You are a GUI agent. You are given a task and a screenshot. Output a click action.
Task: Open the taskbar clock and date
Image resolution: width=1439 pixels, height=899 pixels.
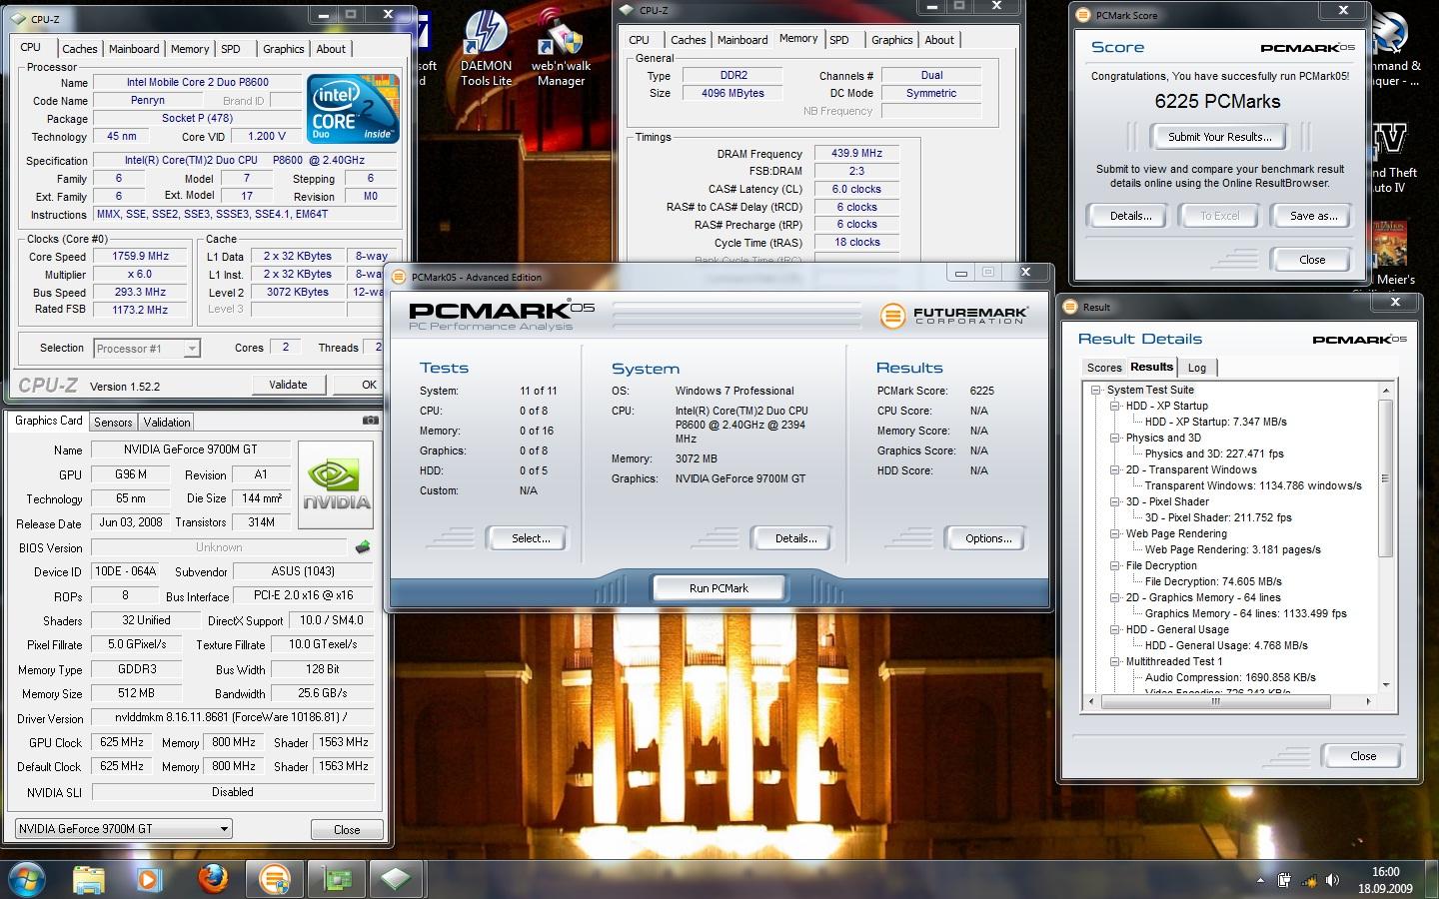[1385, 880]
